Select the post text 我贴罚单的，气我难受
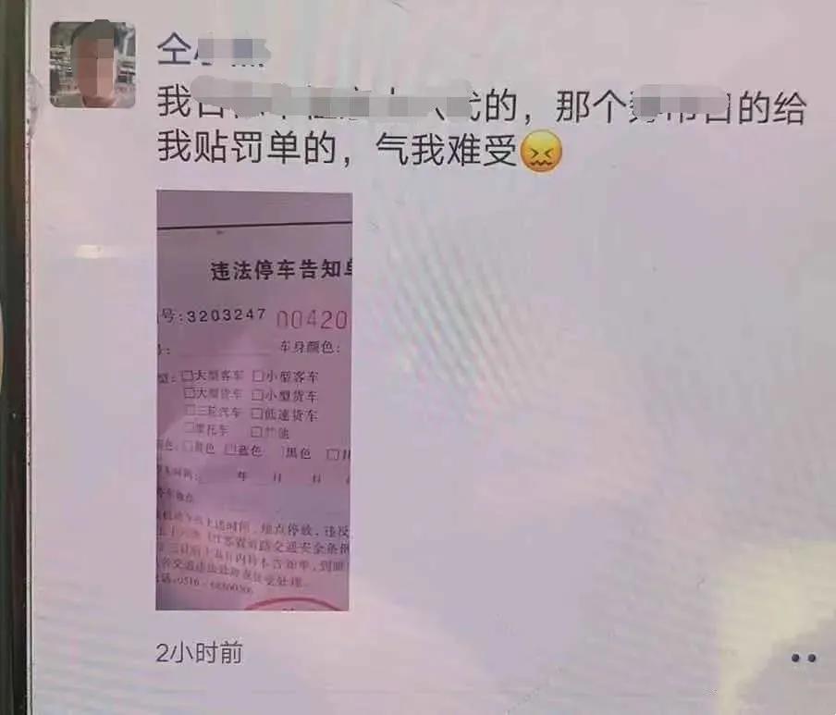The height and width of the screenshot is (715, 836). [x=338, y=149]
